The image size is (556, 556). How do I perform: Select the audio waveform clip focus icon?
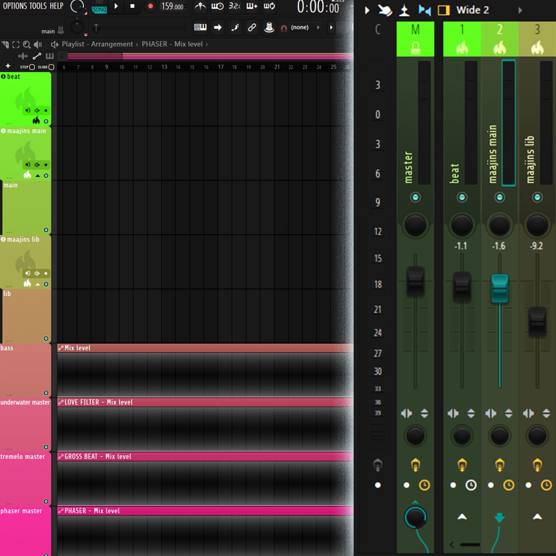point(23,57)
